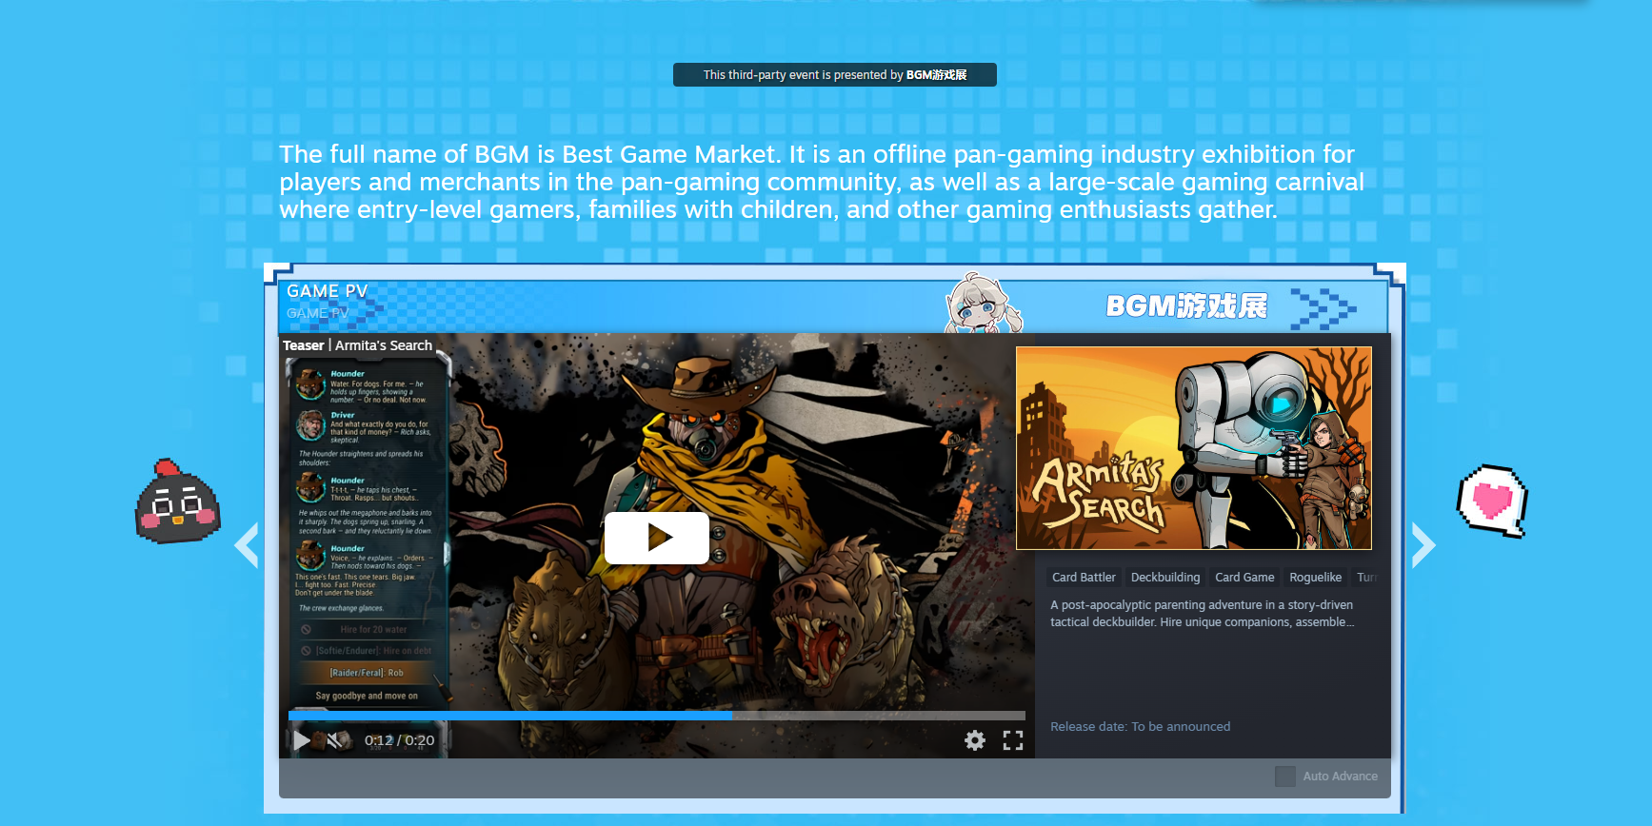Click the BGM游戏展 logo in header
This screenshot has width=1652, height=826.
1186,305
